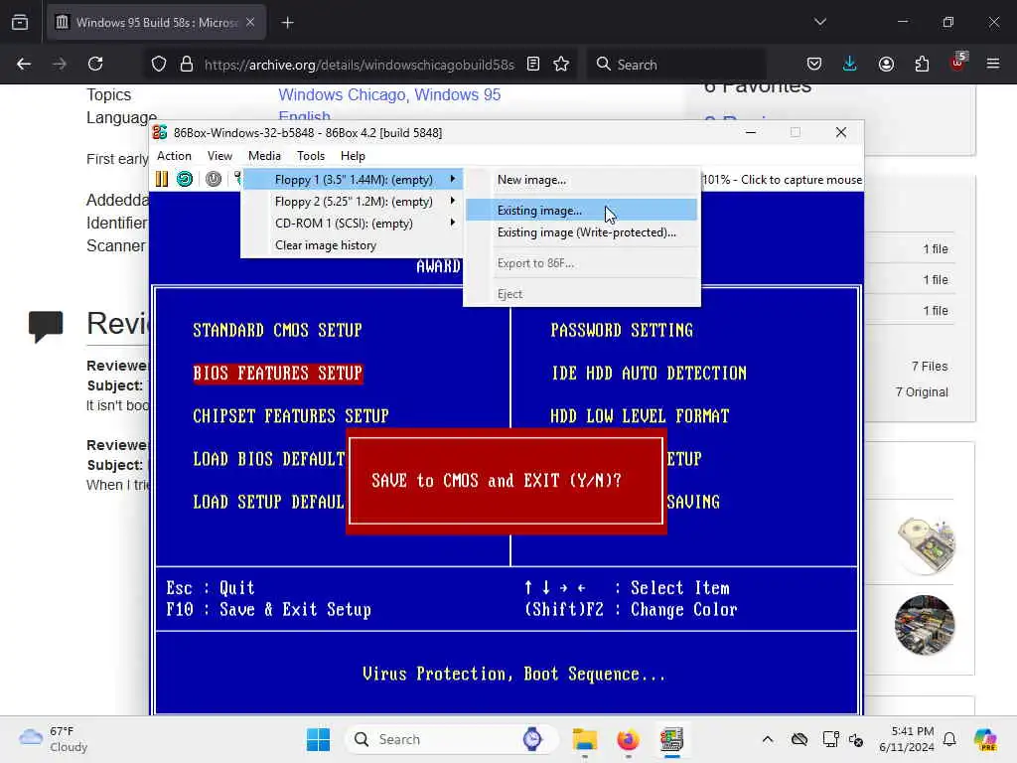Click the site padlock icon
The height and width of the screenshot is (763, 1017).
(x=187, y=65)
